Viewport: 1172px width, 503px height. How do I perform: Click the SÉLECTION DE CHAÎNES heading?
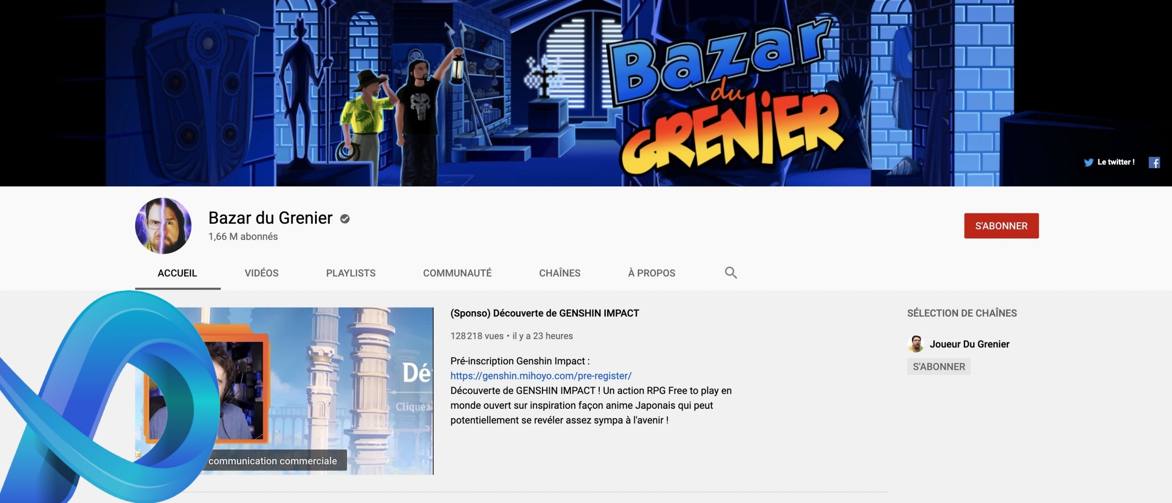[962, 313]
